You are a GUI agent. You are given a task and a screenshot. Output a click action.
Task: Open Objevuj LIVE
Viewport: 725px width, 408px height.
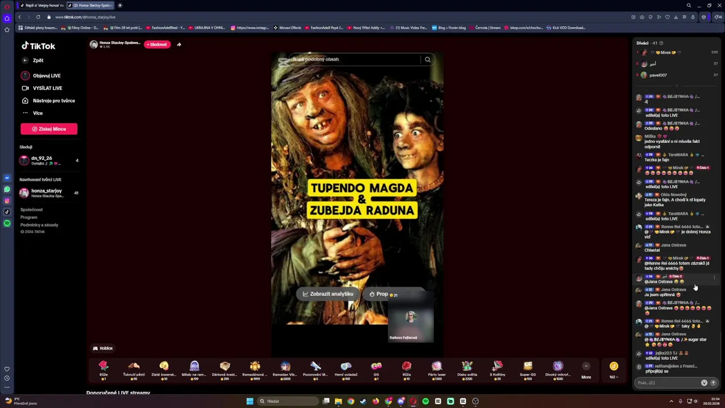(41, 75)
